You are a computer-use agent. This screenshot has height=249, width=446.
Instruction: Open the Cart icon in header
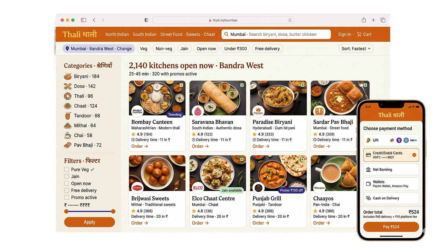tap(359, 34)
